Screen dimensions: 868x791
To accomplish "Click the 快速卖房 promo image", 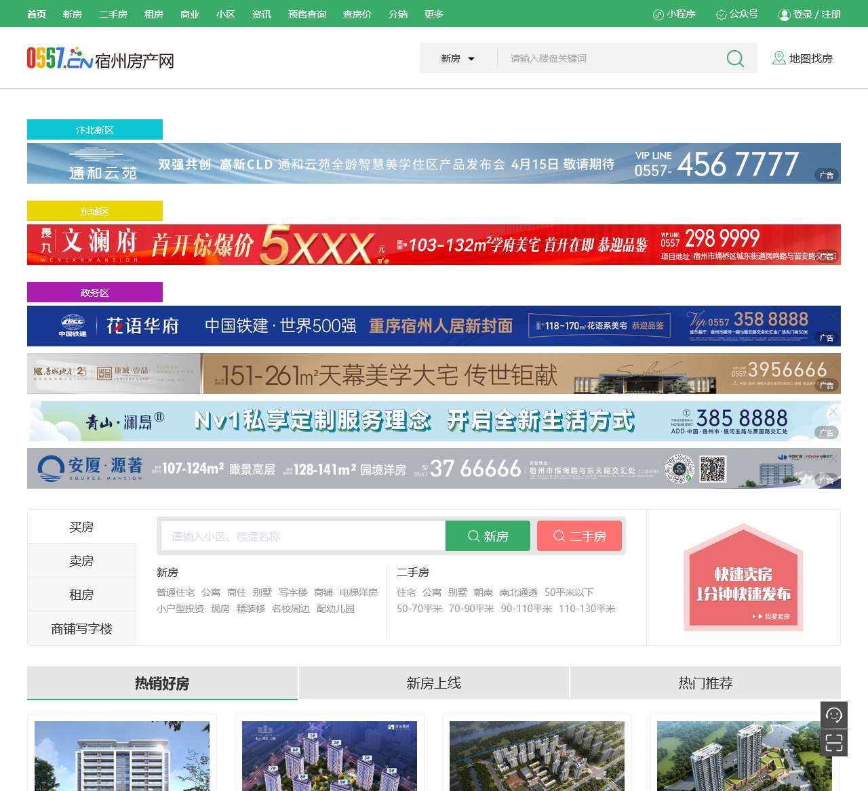I will click(743, 577).
